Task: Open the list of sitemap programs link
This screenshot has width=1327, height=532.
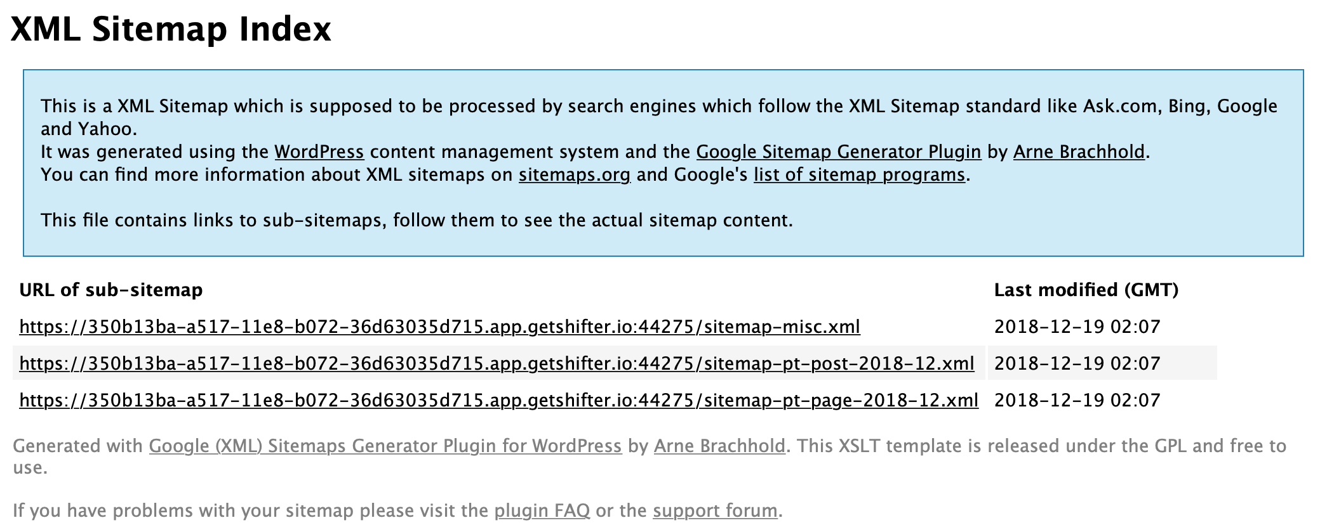Action: tap(859, 175)
